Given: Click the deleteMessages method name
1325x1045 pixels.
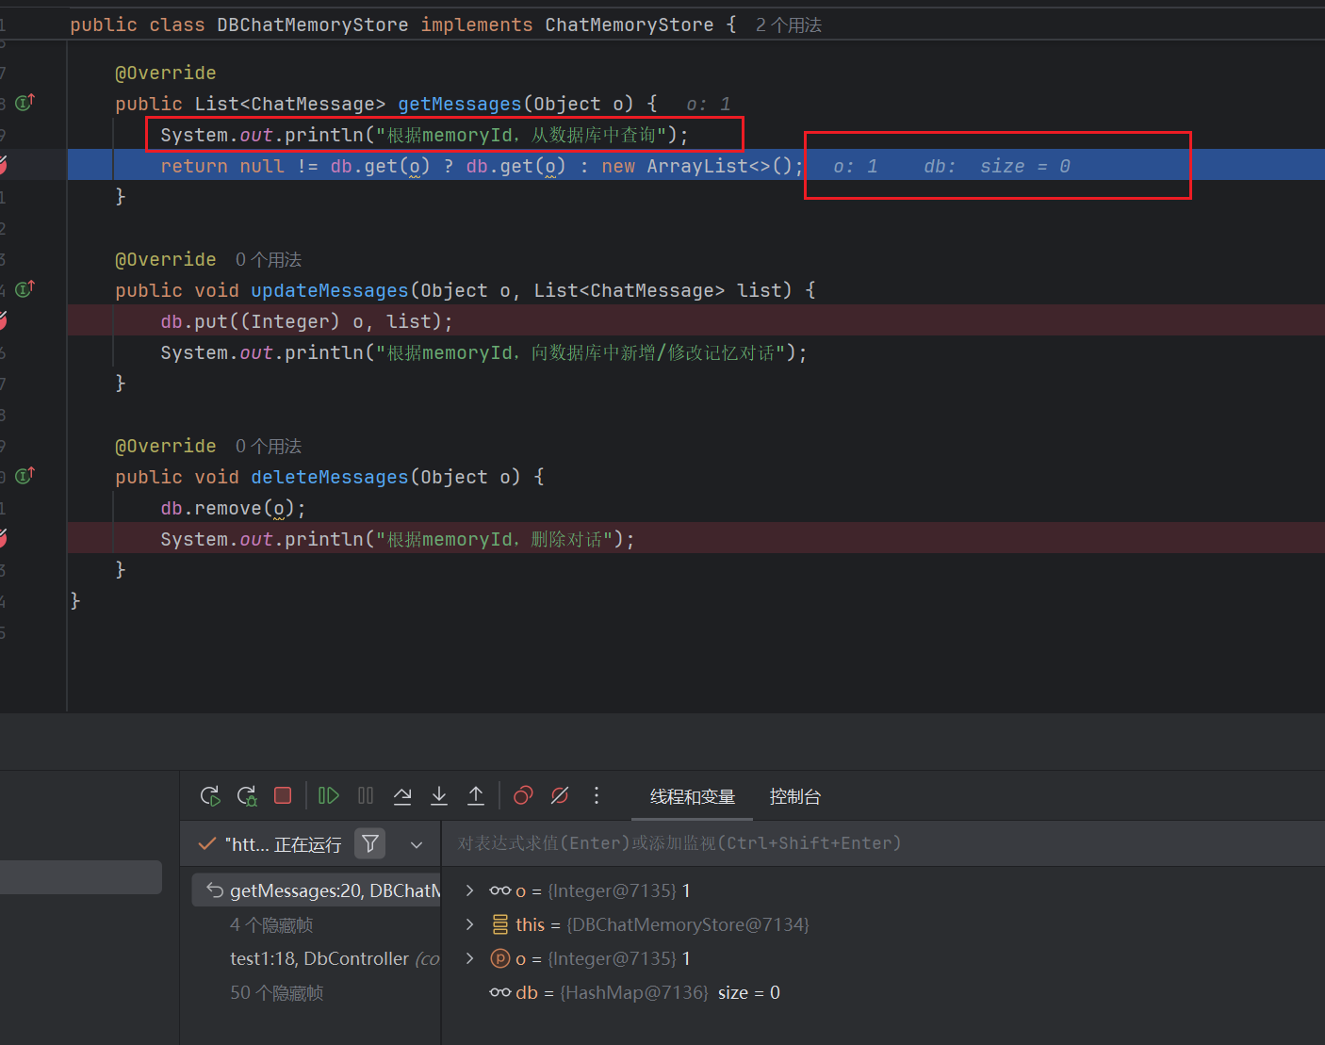Looking at the screenshot, I should coord(330,477).
